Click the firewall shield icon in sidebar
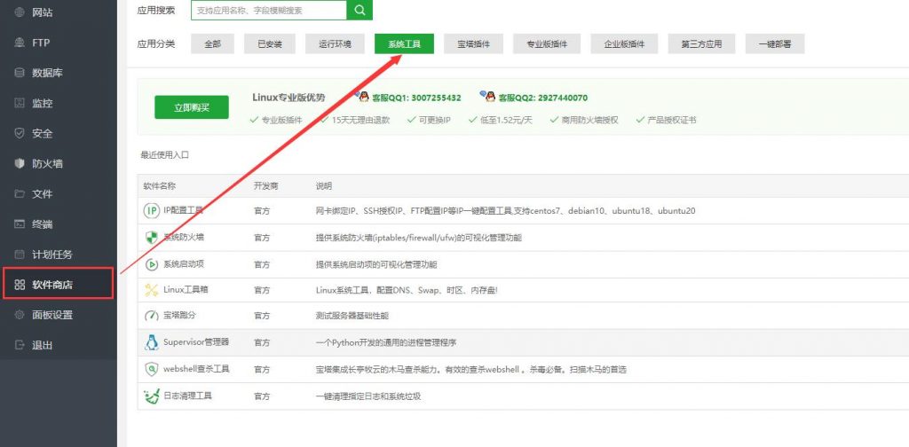Image resolution: width=909 pixels, height=447 pixels. pos(20,163)
